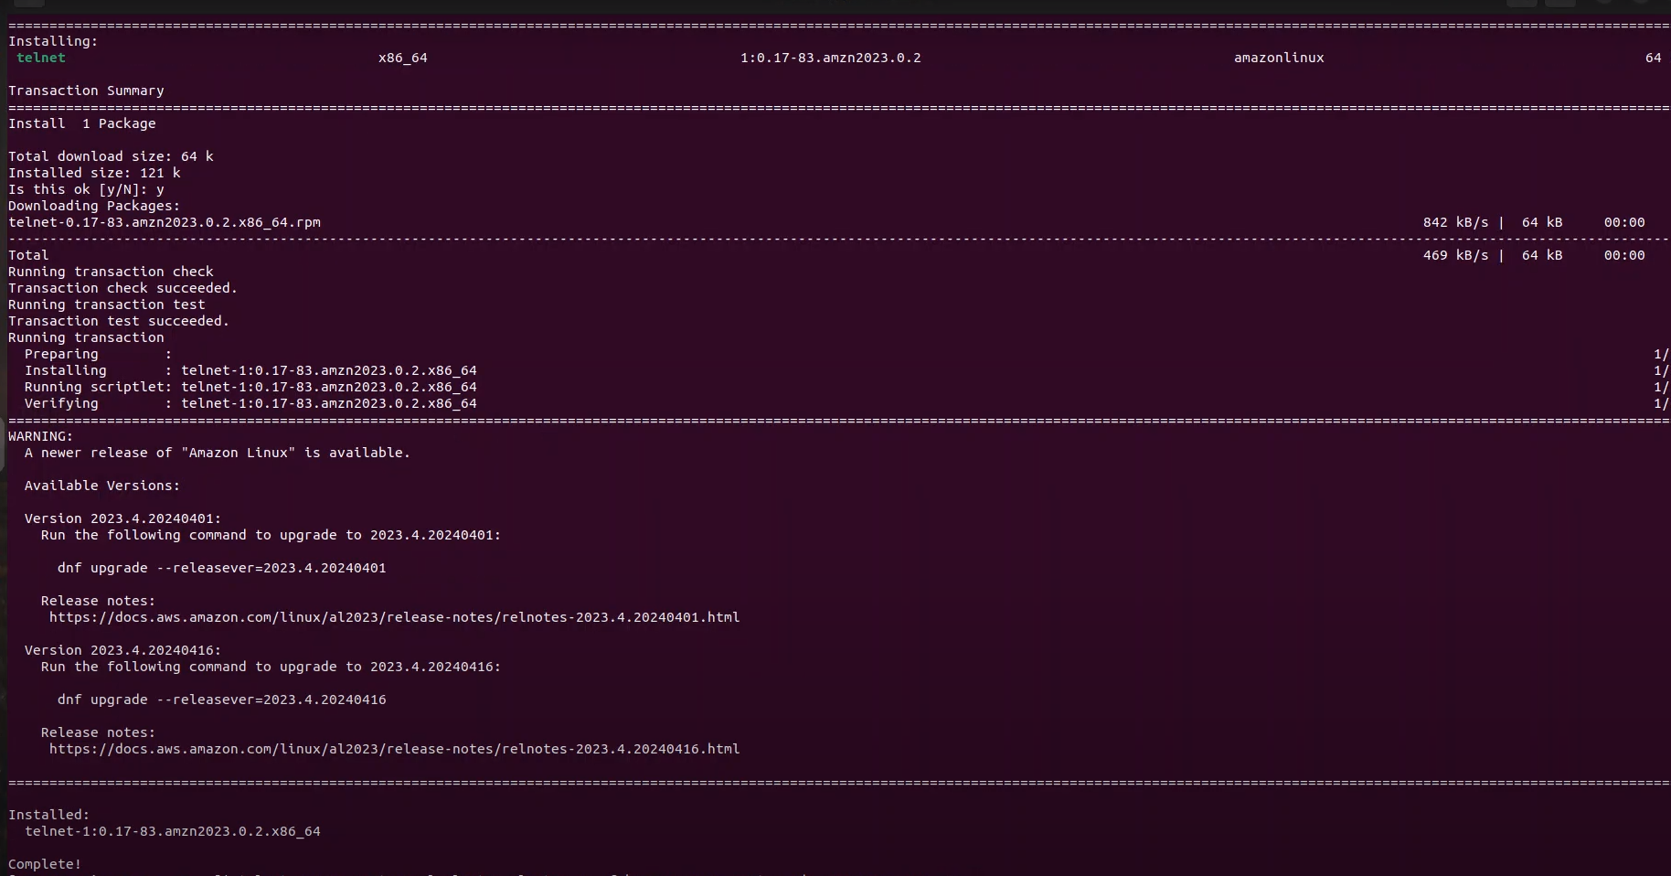
Task: Click 'Running transaction test' line
Action: tap(107, 304)
